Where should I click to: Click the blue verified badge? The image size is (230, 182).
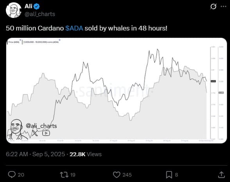[37, 6]
